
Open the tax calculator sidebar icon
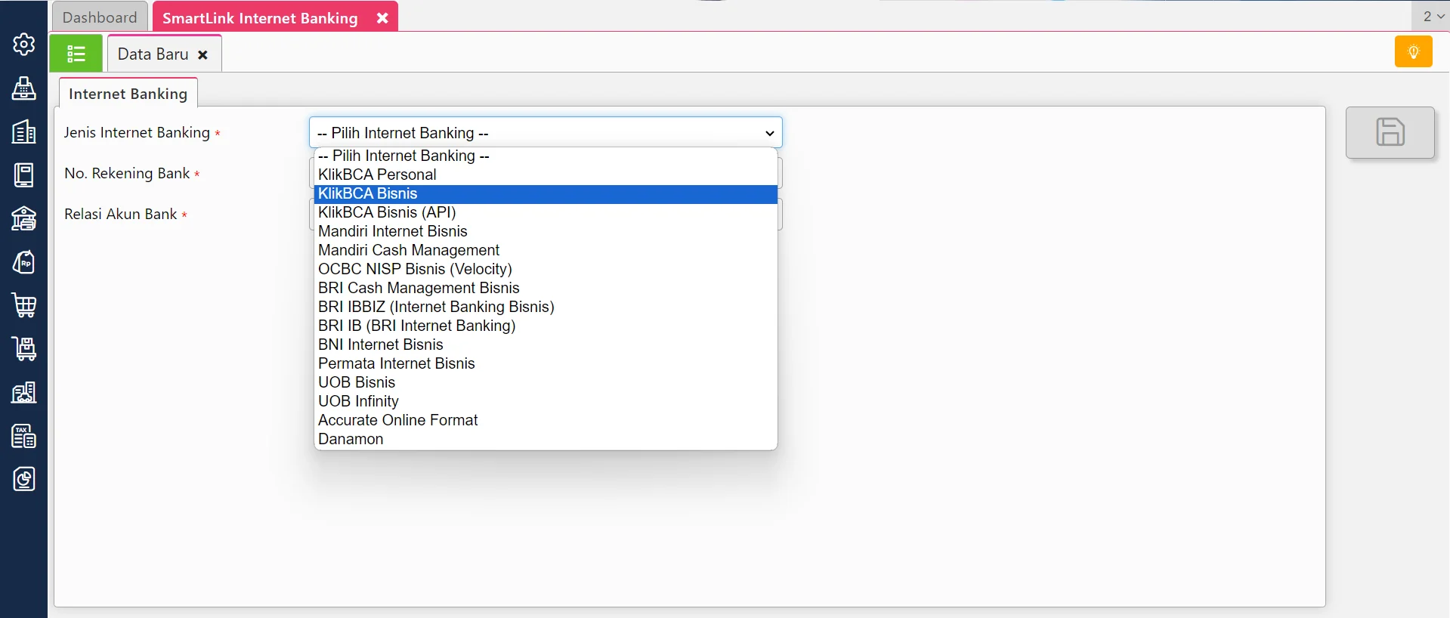point(23,436)
